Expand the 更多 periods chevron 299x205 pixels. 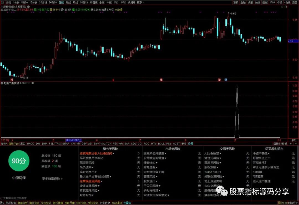pos(141,2)
